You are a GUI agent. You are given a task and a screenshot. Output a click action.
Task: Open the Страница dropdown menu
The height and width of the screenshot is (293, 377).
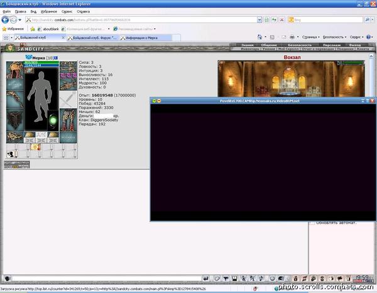pyautogui.click(x=310, y=37)
